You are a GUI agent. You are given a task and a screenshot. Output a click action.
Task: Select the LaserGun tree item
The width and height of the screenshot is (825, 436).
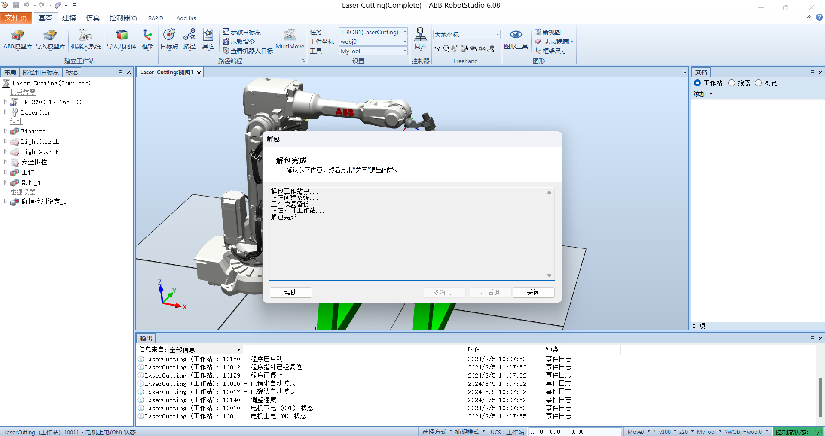pos(35,112)
